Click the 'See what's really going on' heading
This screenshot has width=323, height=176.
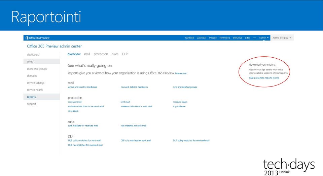coord(90,66)
